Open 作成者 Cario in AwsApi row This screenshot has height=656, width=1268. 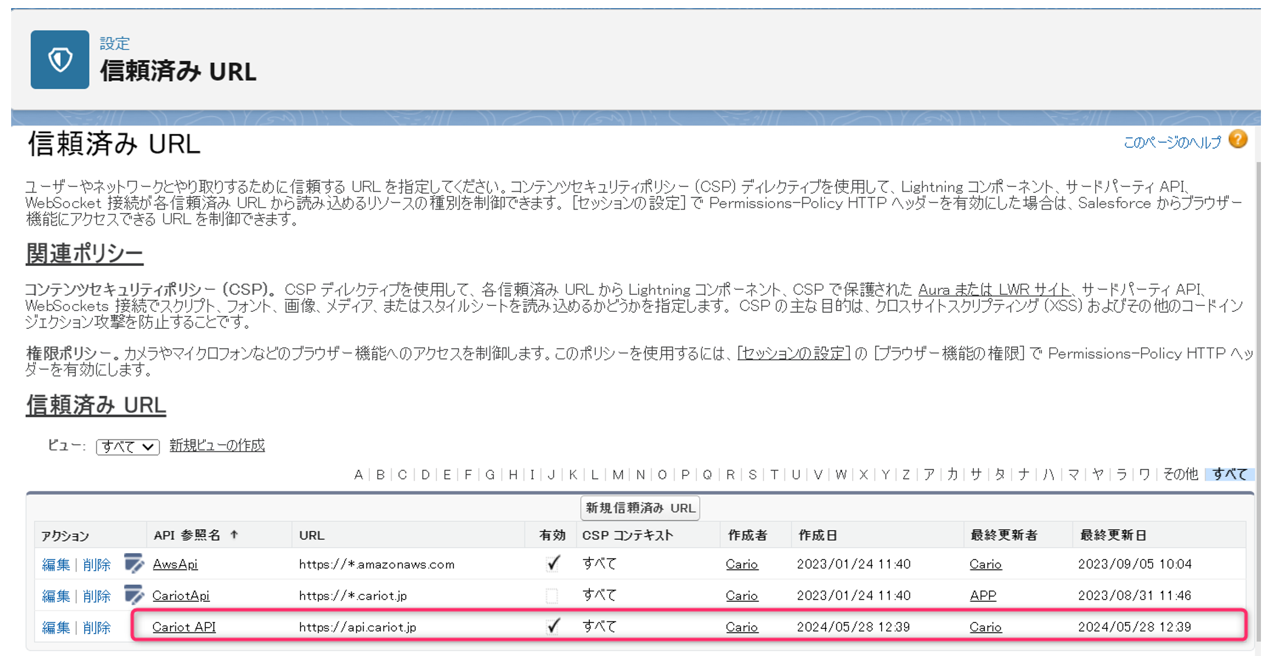[742, 564]
